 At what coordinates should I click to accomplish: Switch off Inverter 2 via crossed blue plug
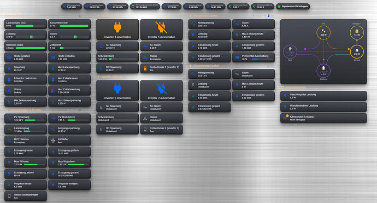click(161, 90)
